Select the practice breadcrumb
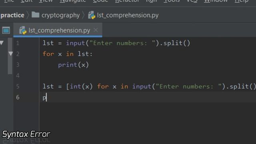Viewport: 256px width, 144px height. tap(12, 15)
